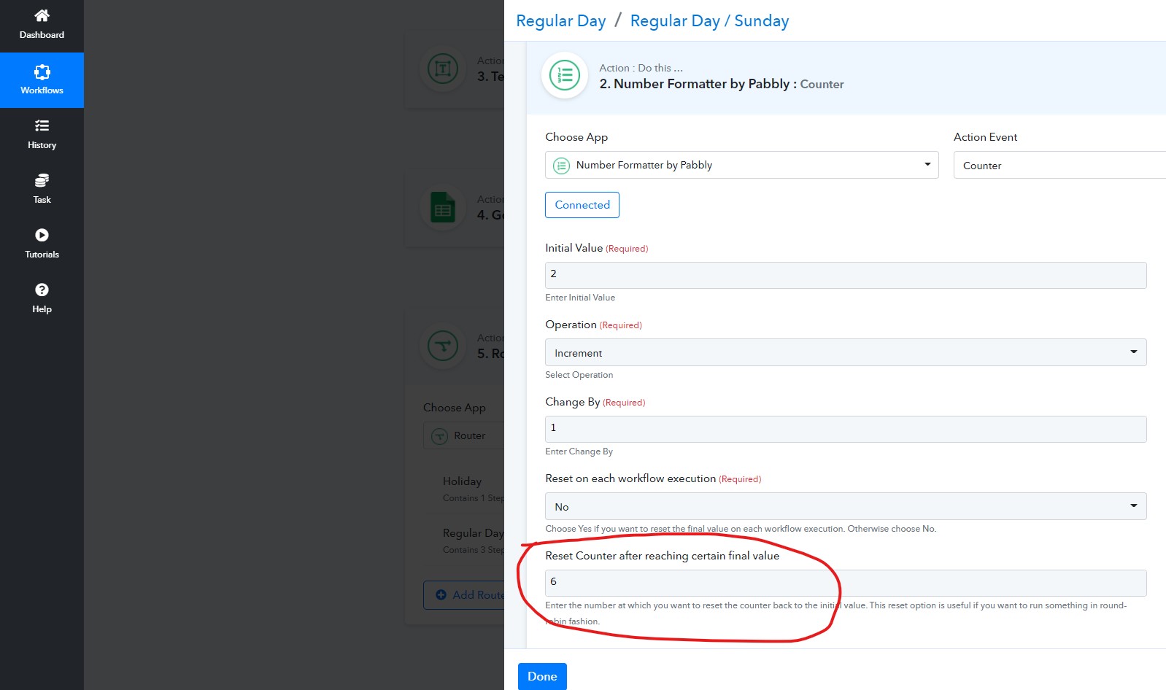This screenshot has height=690, width=1166.
Task: Click the Add Route button
Action: 464,595
